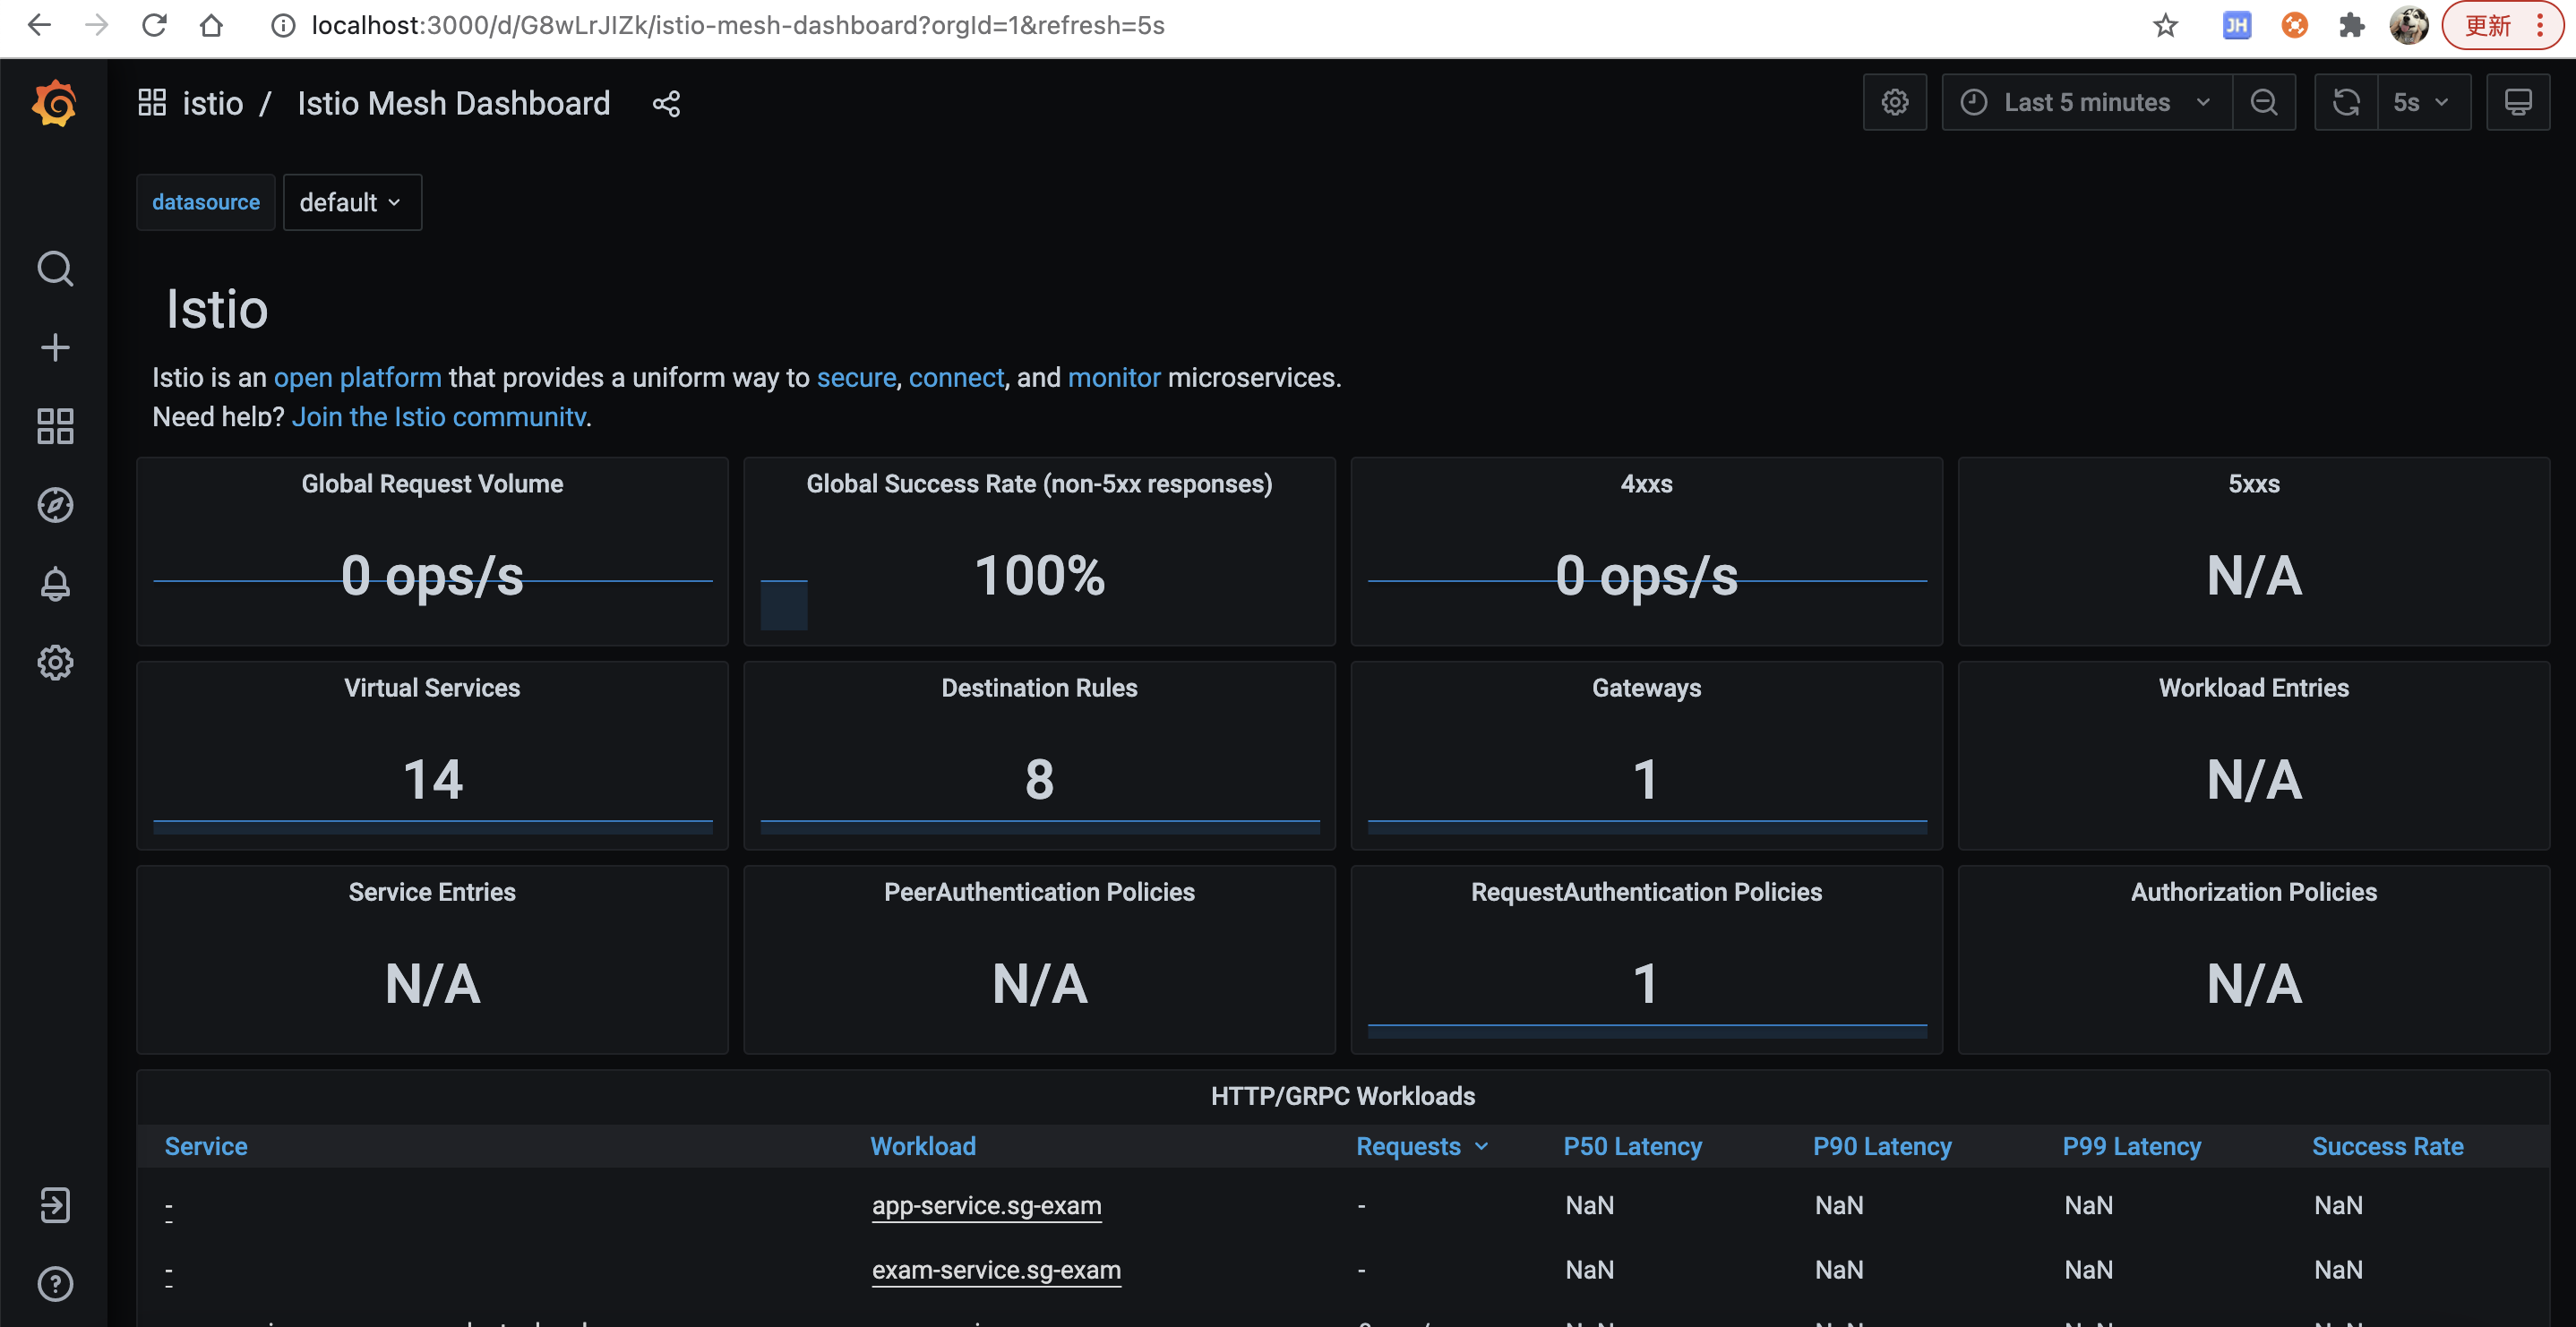2576x1327 pixels.
Task: Click the Grafana logo home icon
Action: [54, 103]
